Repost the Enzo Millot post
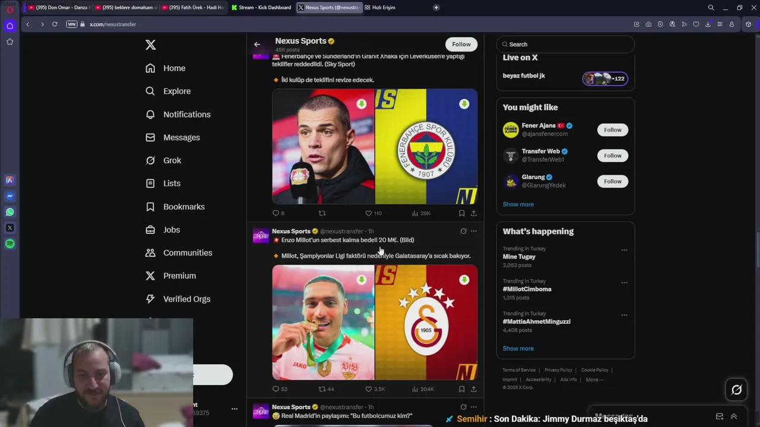 (x=327, y=390)
